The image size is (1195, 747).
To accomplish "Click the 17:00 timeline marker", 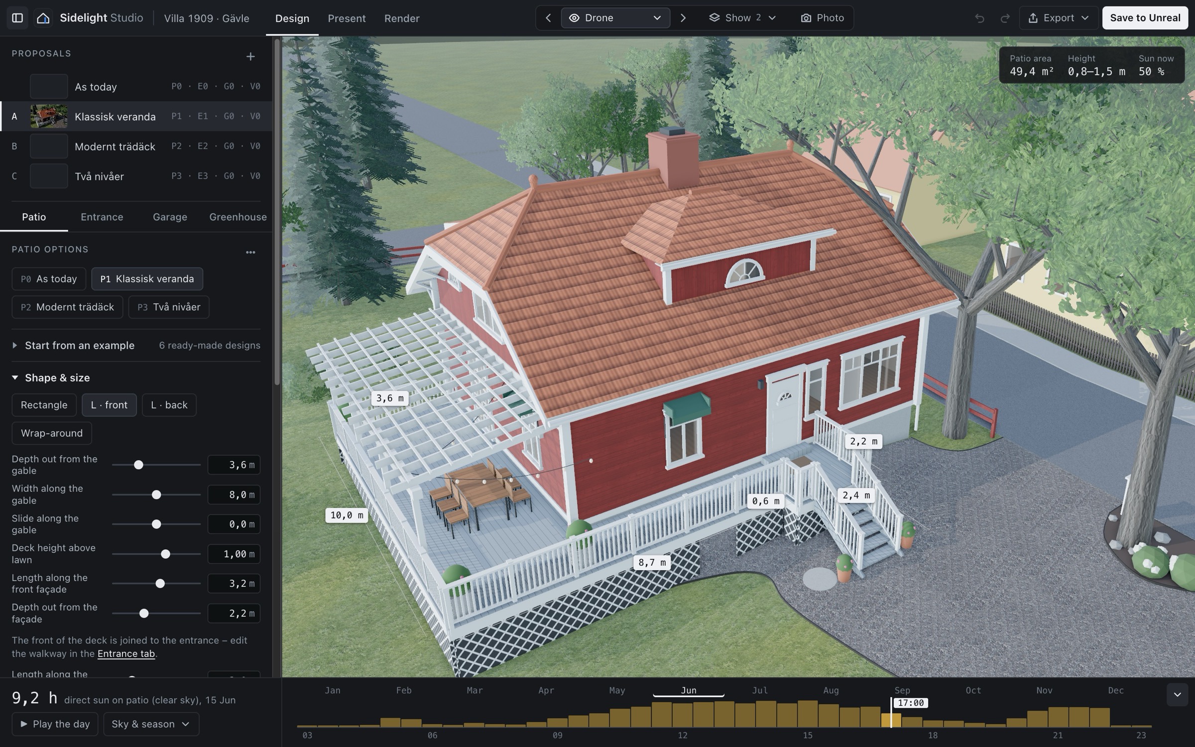I will click(911, 703).
